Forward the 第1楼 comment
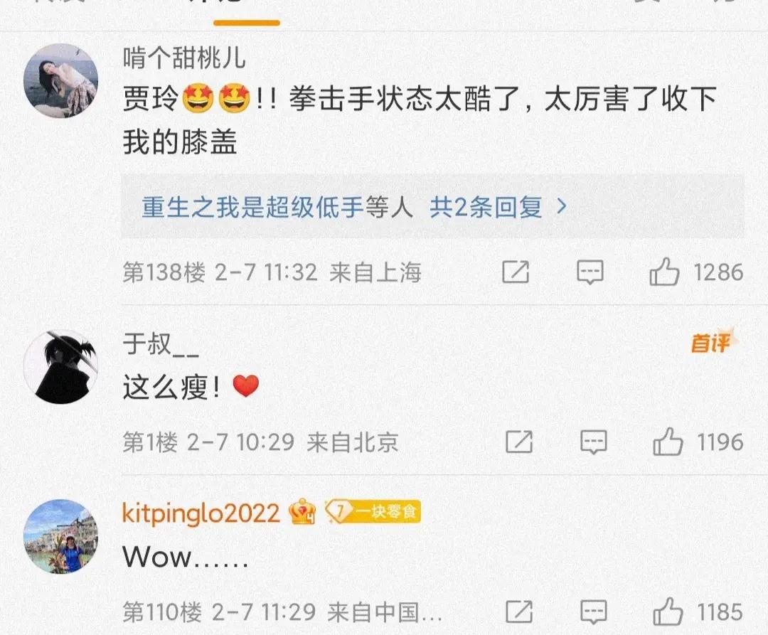Screen dimensions: 768x635 pyautogui.click(x=519, y=442)
